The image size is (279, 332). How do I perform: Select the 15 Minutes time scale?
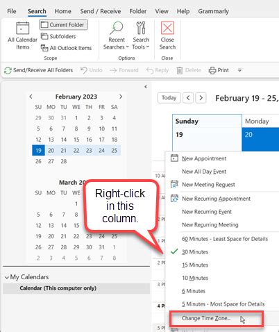[x=195, y=265]
